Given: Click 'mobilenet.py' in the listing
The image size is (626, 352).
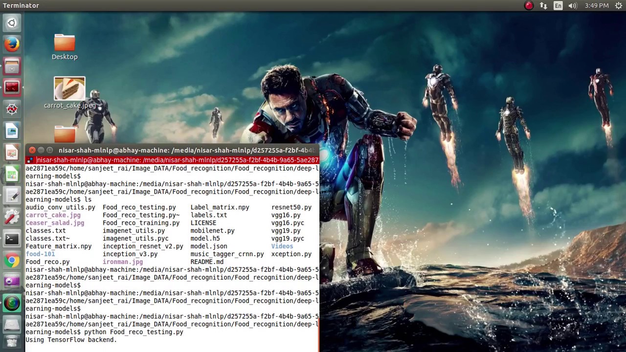Looking at the screenshot, I should coord(212,231).
